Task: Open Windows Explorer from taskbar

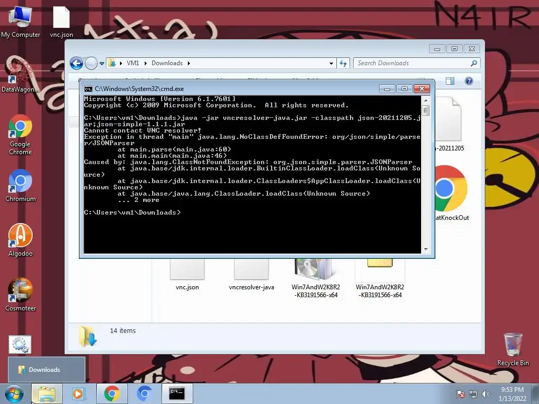Action: [x=47, y=393]
